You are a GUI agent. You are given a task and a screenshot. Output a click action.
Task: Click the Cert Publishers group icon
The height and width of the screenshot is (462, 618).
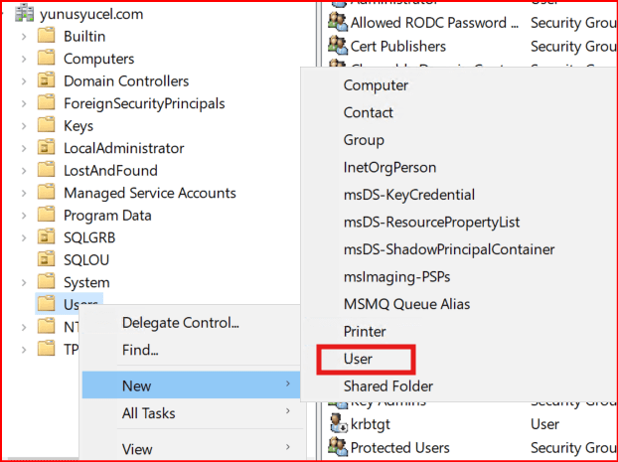(337, 46)
